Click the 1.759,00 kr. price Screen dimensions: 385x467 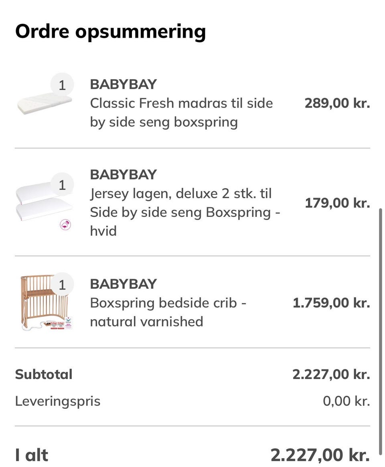click(331, 303)
